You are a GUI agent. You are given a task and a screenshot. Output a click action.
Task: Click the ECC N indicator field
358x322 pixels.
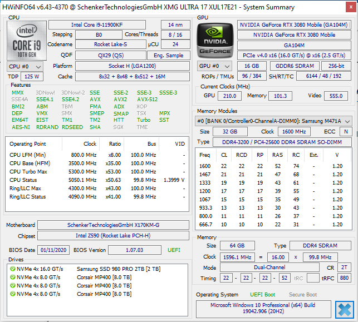pos(346,132)
